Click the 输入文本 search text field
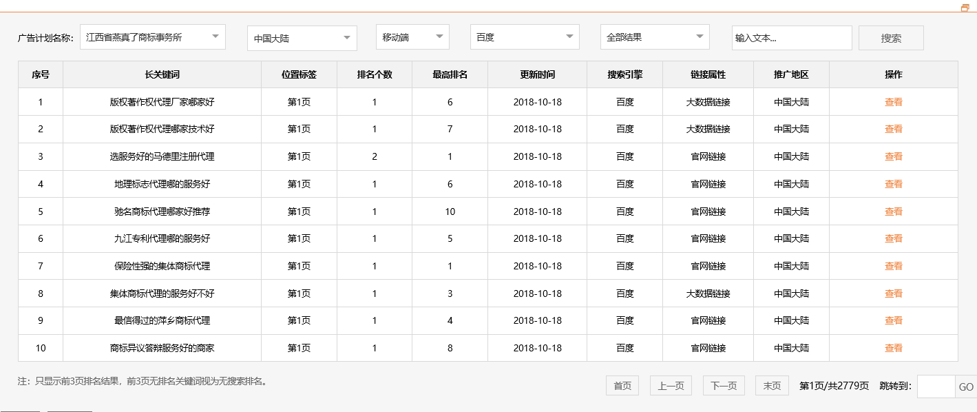This screenshot has height=412, width=977. coord(792,37)
